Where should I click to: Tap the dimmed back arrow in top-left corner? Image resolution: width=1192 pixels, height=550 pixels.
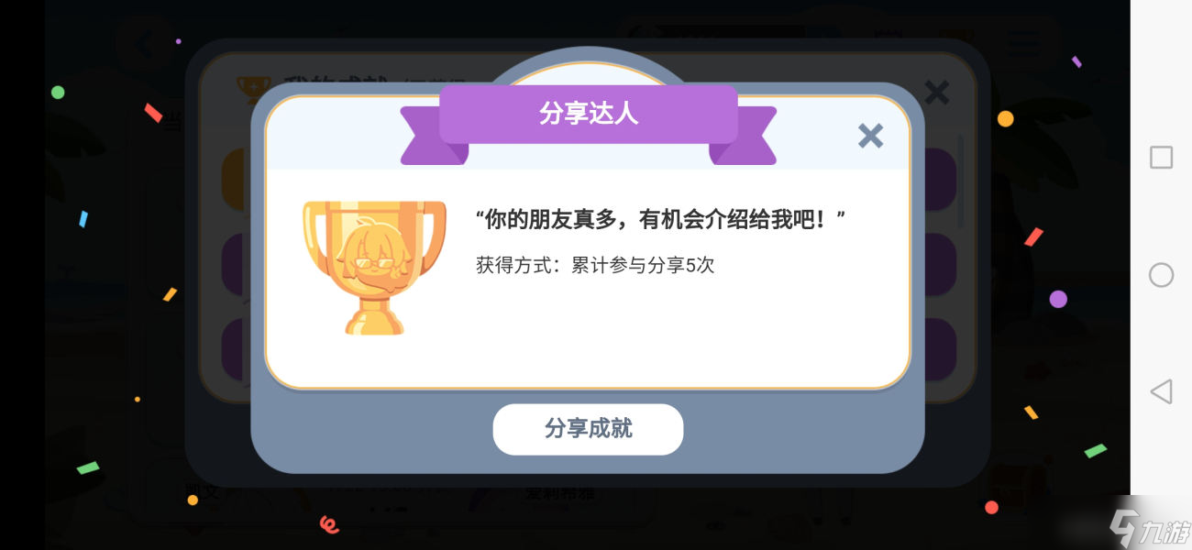click(x=146, y=44)
